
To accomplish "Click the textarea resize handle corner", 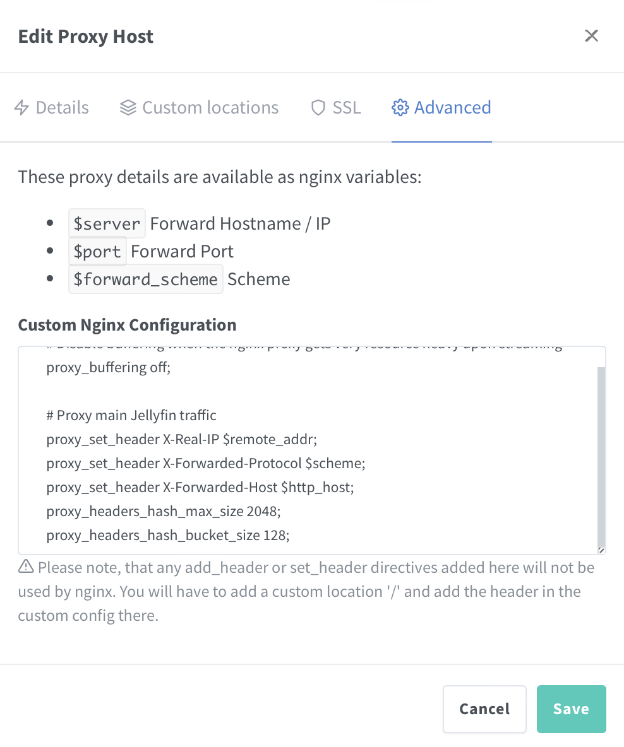I will pos(601,550).
